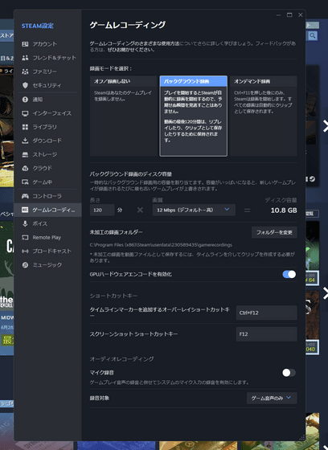Image resolution: width=328 pixels, height=450 pixels.
Task: Click the ライブラリ grid icon
Action: point(25,127)
